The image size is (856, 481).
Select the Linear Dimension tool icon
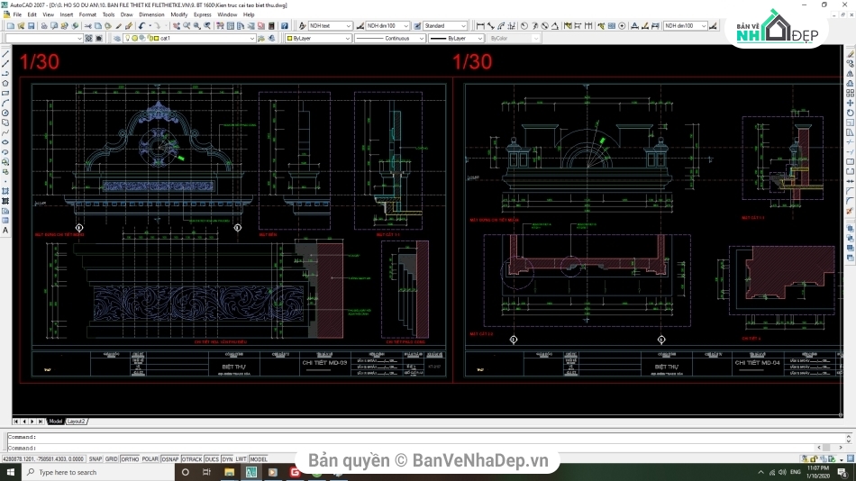(x=479, y=26)
